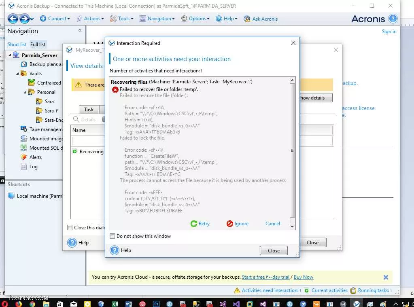Open Firefox from the taskbar
Image resolution: width=414 pixels, height=307 pixels.
19,304
